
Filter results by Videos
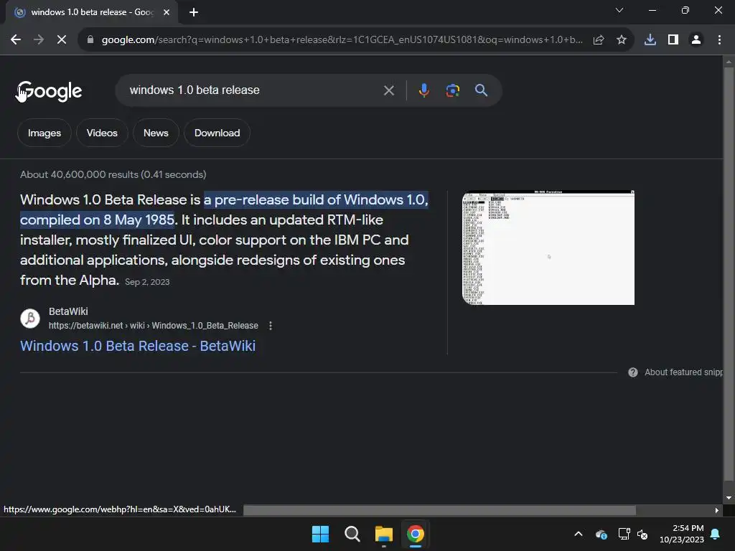(102, 133)
